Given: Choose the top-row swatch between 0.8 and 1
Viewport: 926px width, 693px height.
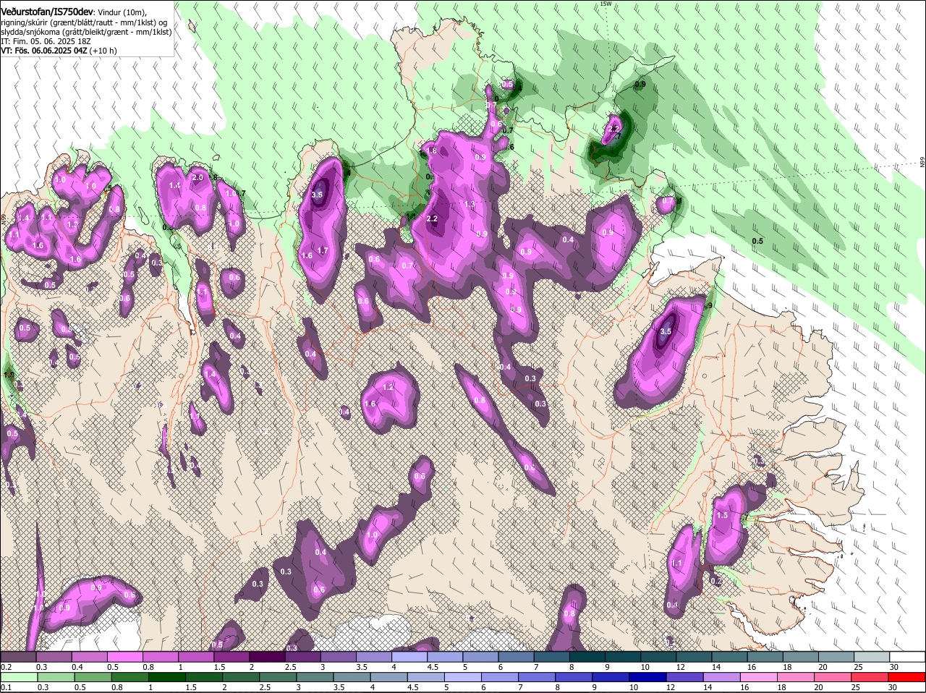Looking at the screenshot, I should (x=160, y=657).
